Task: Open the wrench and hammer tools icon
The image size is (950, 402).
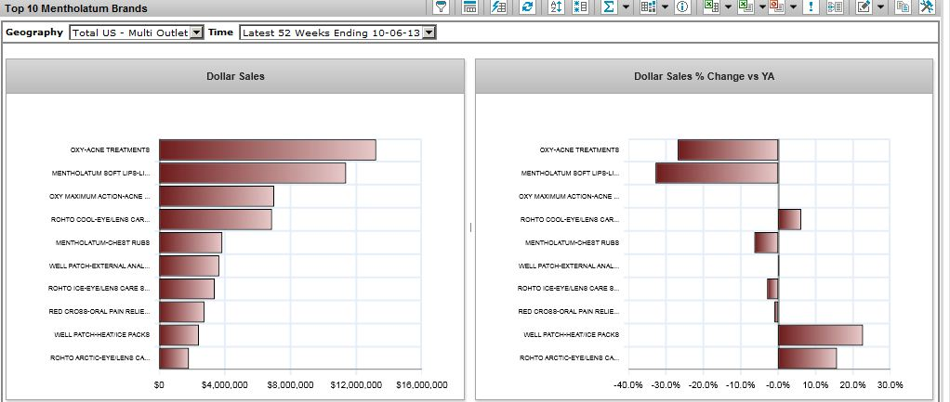Action: (927, 7)
